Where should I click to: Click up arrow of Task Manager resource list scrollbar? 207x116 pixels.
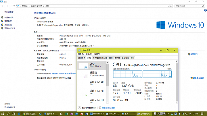108,63
